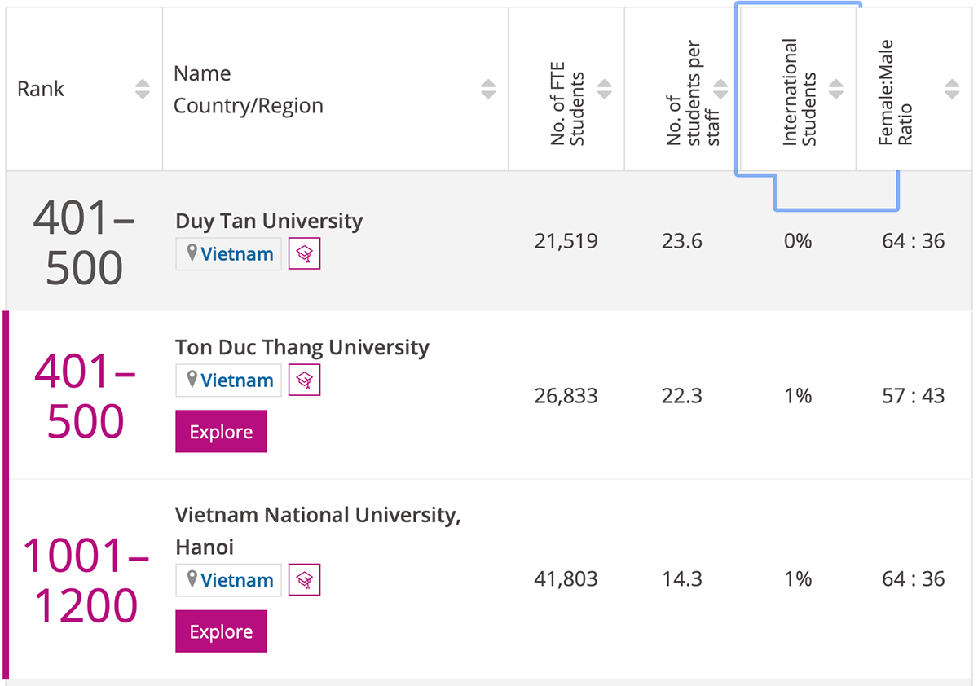This screenshot has width=978, height=686.
Task: Click Vietnam country link under Ton Duc Thang
Action: (237, 380)
